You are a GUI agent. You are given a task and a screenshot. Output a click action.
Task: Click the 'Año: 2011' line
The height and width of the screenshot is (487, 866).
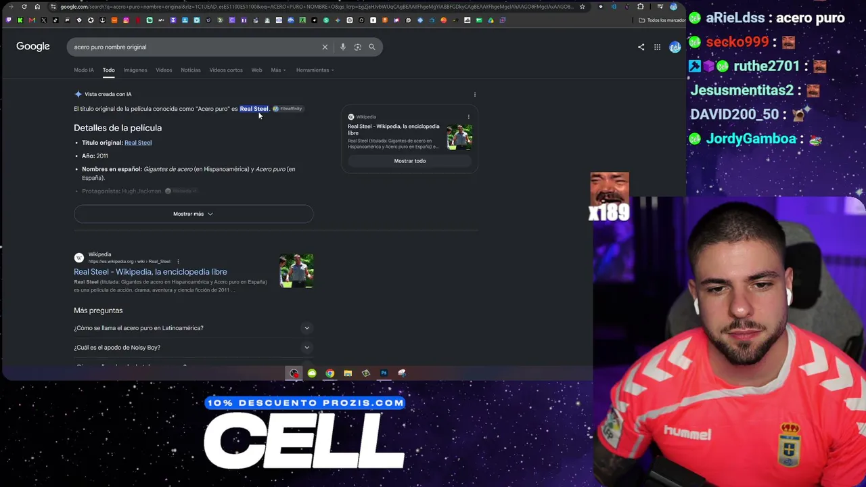coord(95,156)
